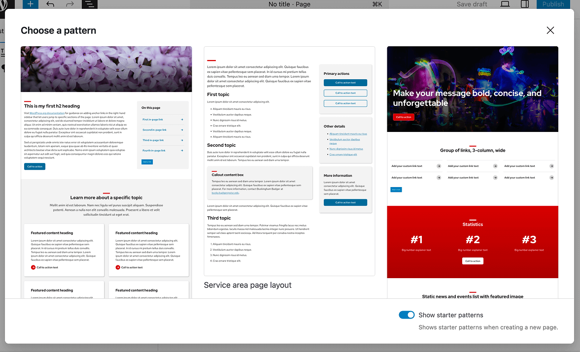Select the lilac flower header pattern
The width and height of the screenshot is (580, 352).
click(106, 69)
